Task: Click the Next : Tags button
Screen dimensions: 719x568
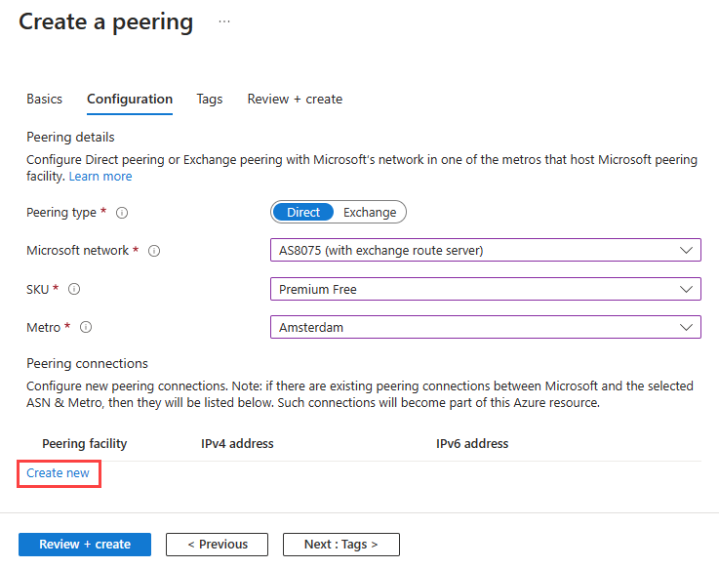Action: pyautogui.click(x=340, y=545)
